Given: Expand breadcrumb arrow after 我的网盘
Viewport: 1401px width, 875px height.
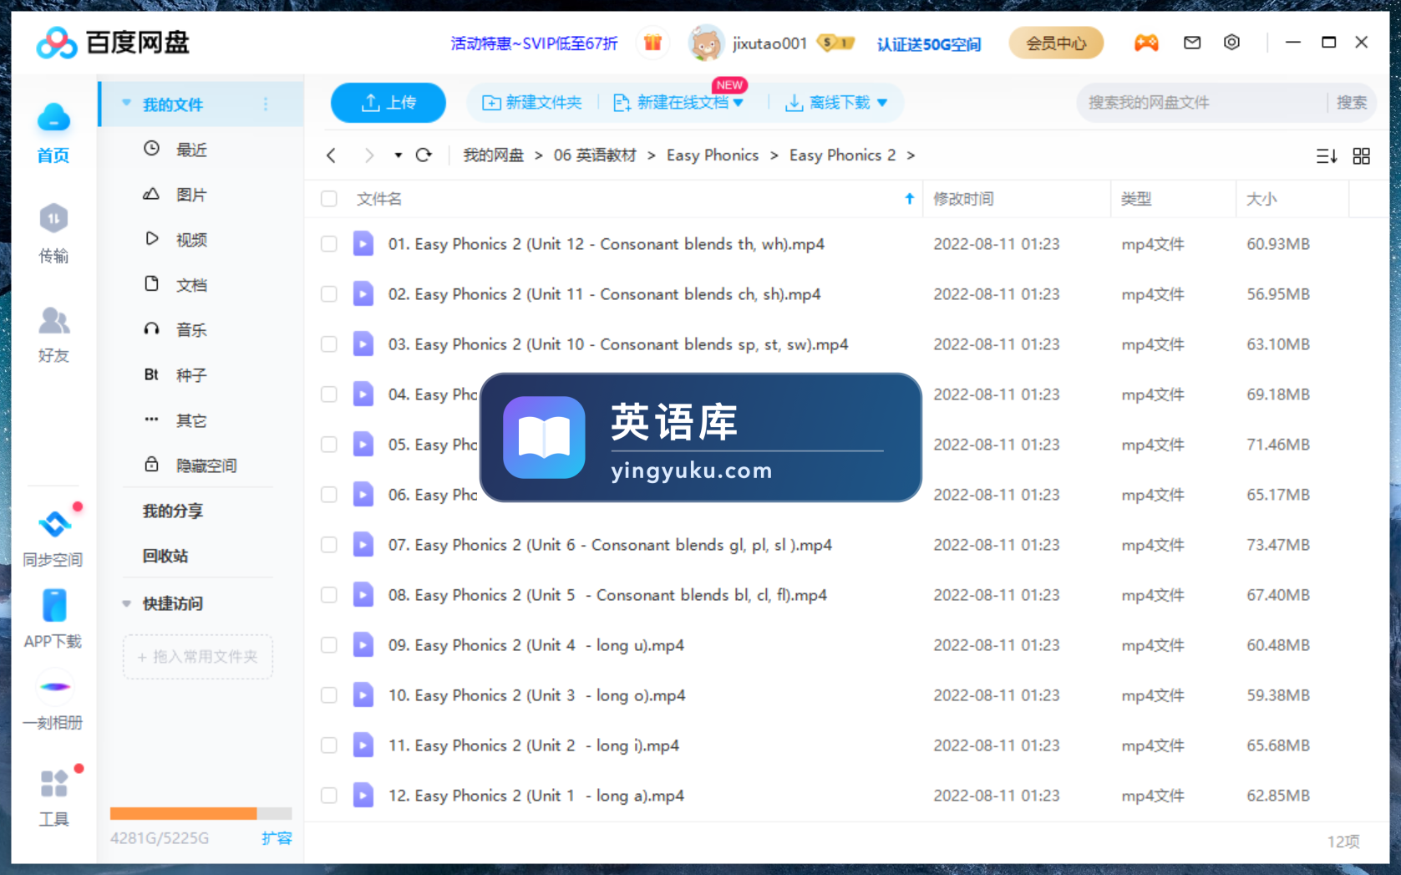Looking at the screenshot, I should (x=539, y=155).
